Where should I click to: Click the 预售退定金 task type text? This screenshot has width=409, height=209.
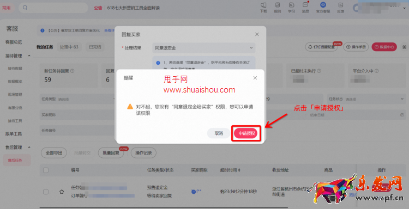[157, 187]
